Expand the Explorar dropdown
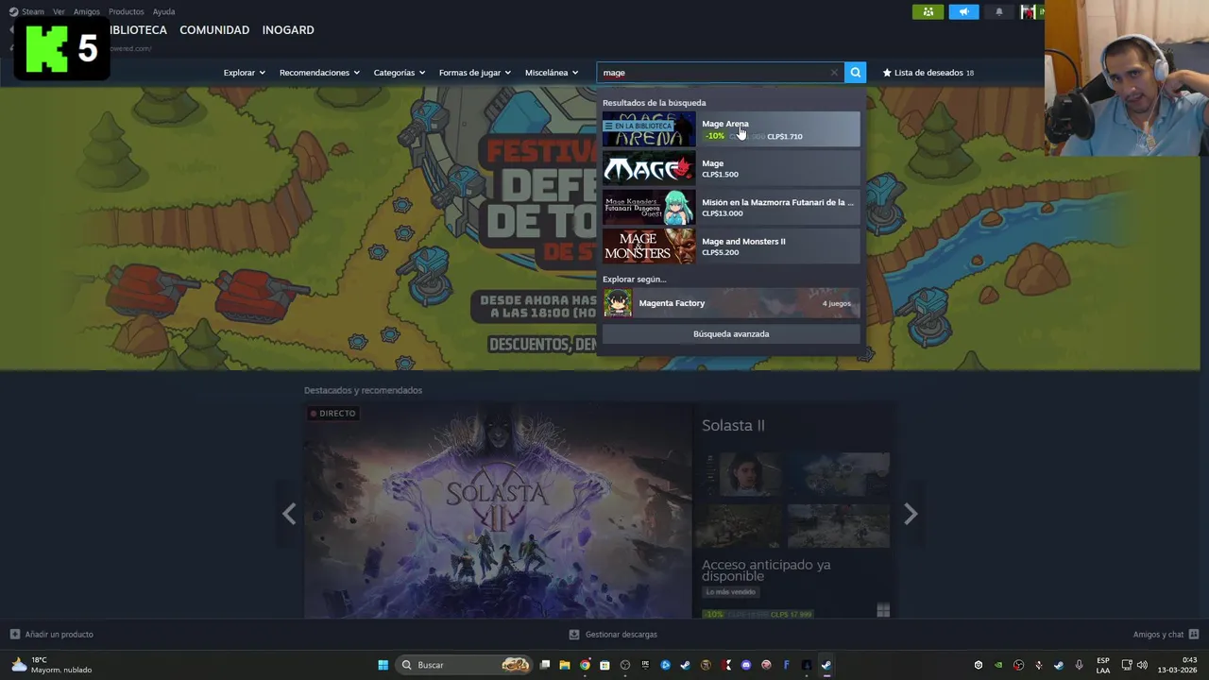 244,73
